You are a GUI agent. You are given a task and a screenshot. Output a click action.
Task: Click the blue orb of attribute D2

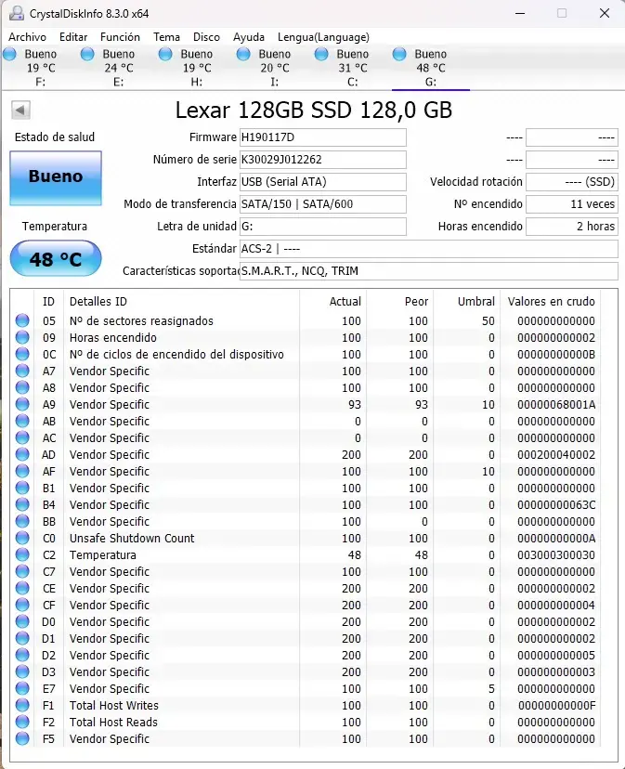pyautogui.click(x=22, y=655)
